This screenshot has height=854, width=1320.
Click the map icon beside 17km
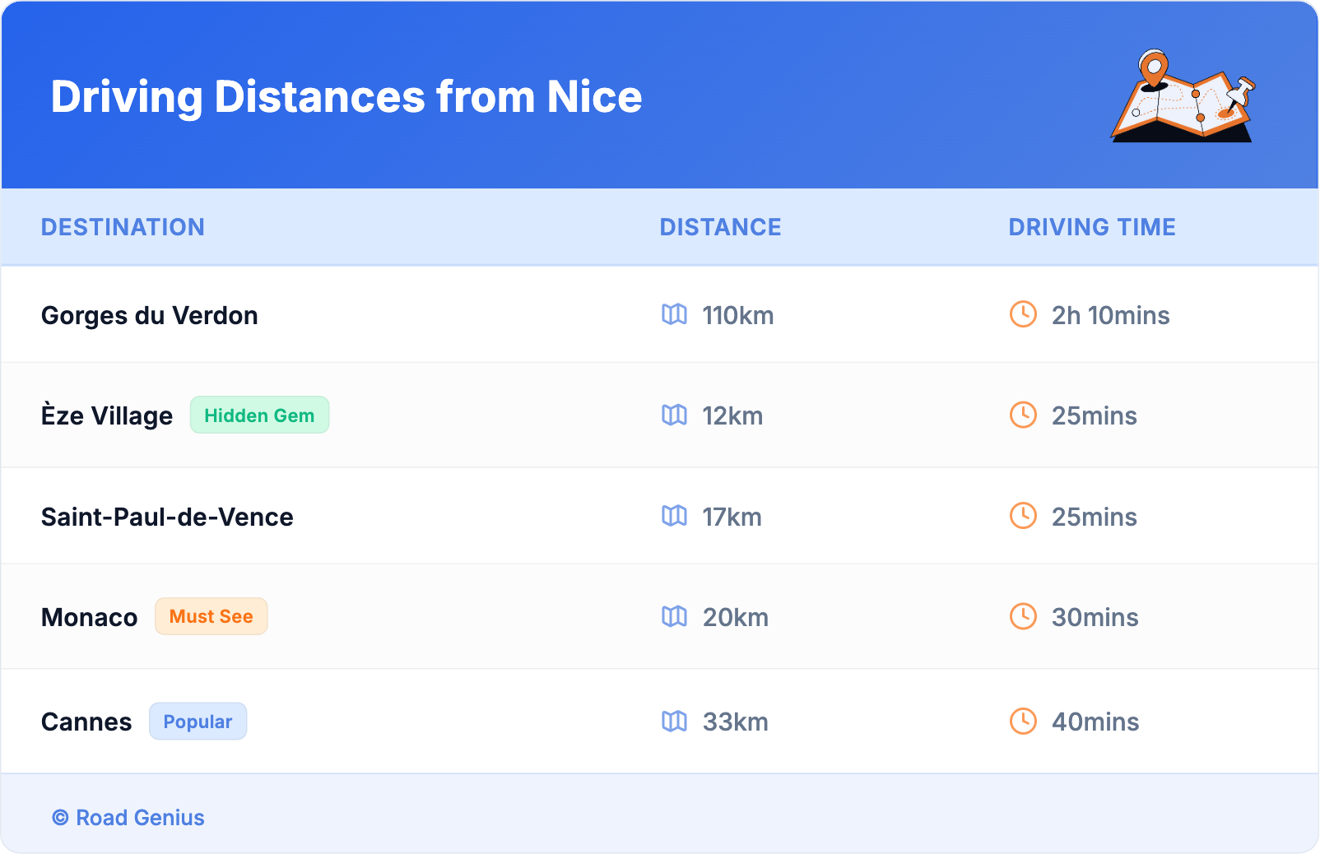[x=674, y=516]
